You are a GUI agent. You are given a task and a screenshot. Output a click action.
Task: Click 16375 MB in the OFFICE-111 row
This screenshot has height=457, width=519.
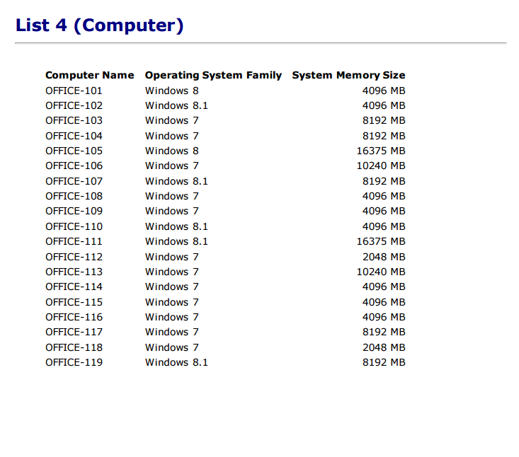[381, 241]
